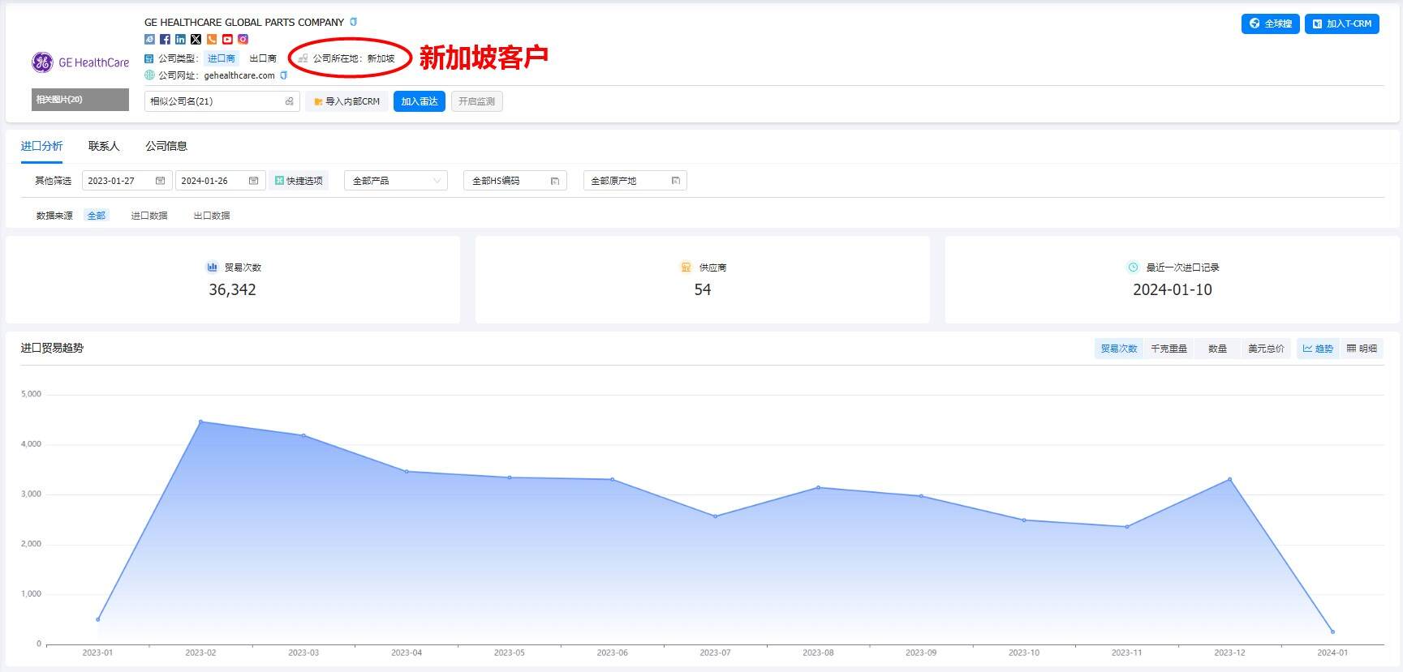
Task: Copy the gehealthcare.com URL with copy icon
Action: click(x=283, y=75)
